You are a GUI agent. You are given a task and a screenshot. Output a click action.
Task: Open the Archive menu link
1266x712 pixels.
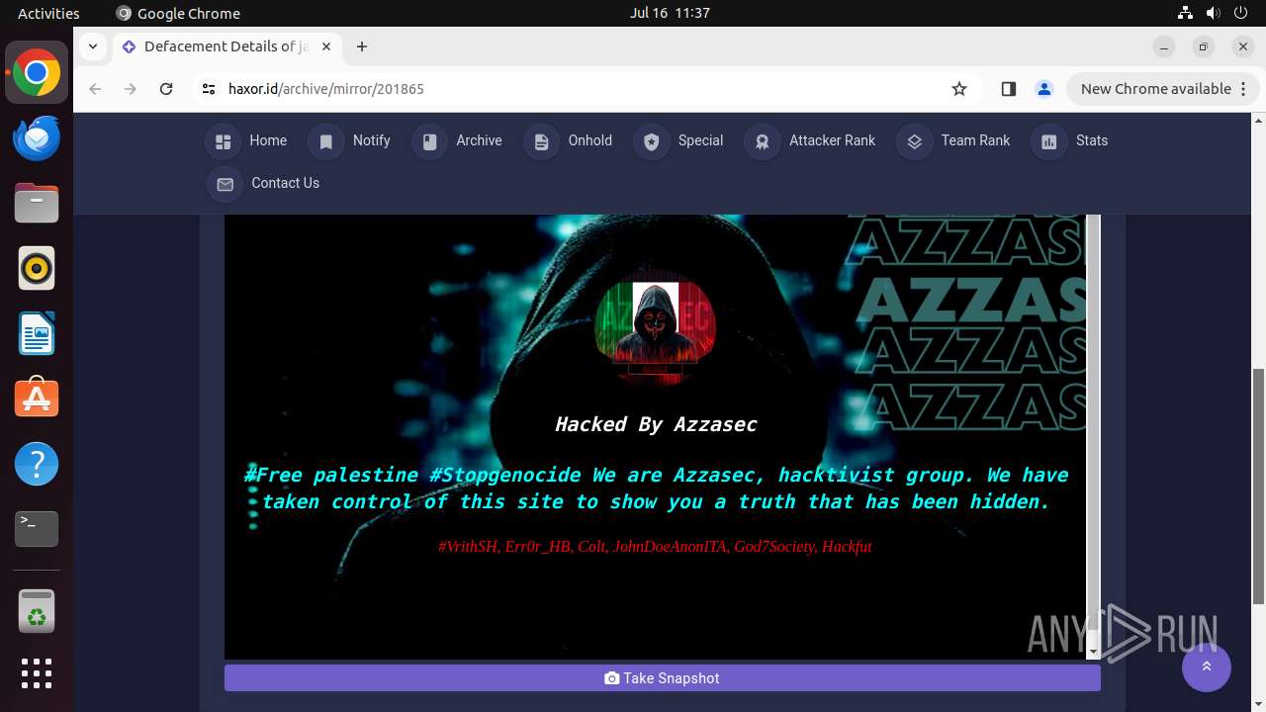coord(479,140)
